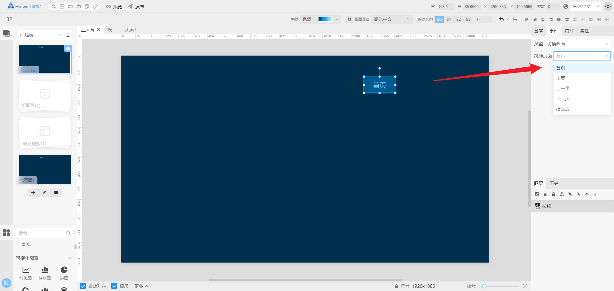Switch to the 基本 tab
The width and height of the screenshot is (614, 291).
click(539, 31)
